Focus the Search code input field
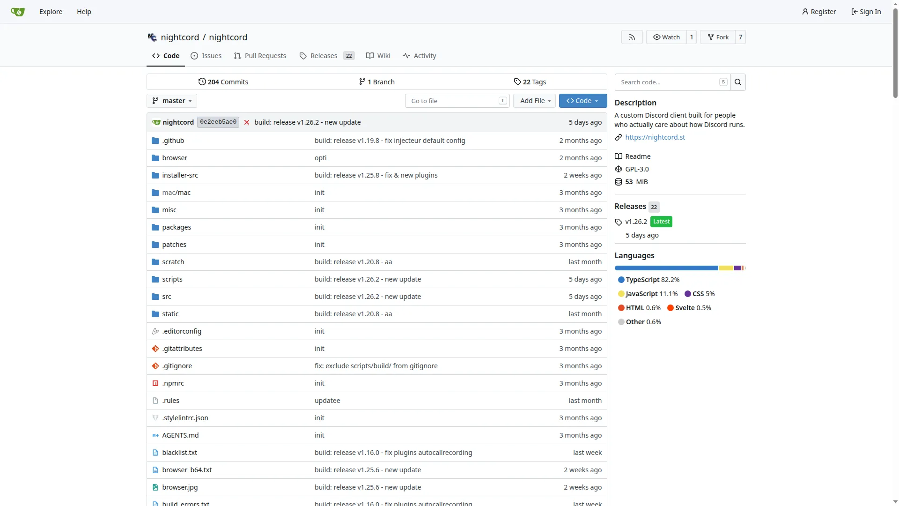 point(672,82)
